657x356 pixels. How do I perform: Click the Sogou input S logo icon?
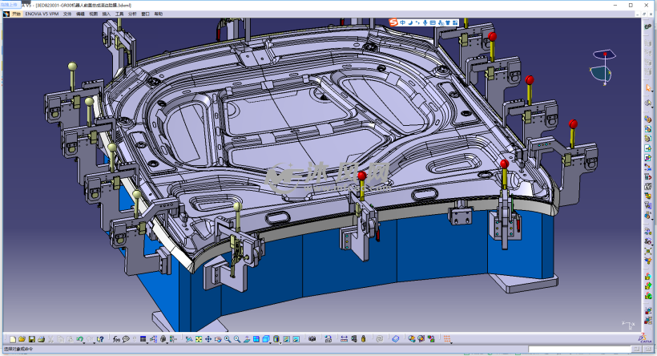coord(393,22)
